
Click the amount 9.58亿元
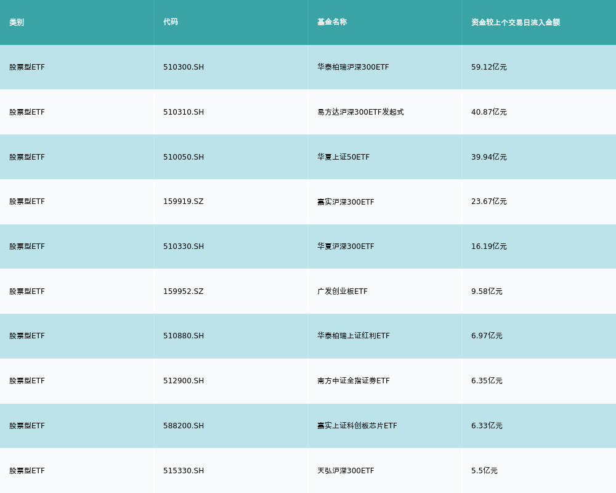point(487,291)
